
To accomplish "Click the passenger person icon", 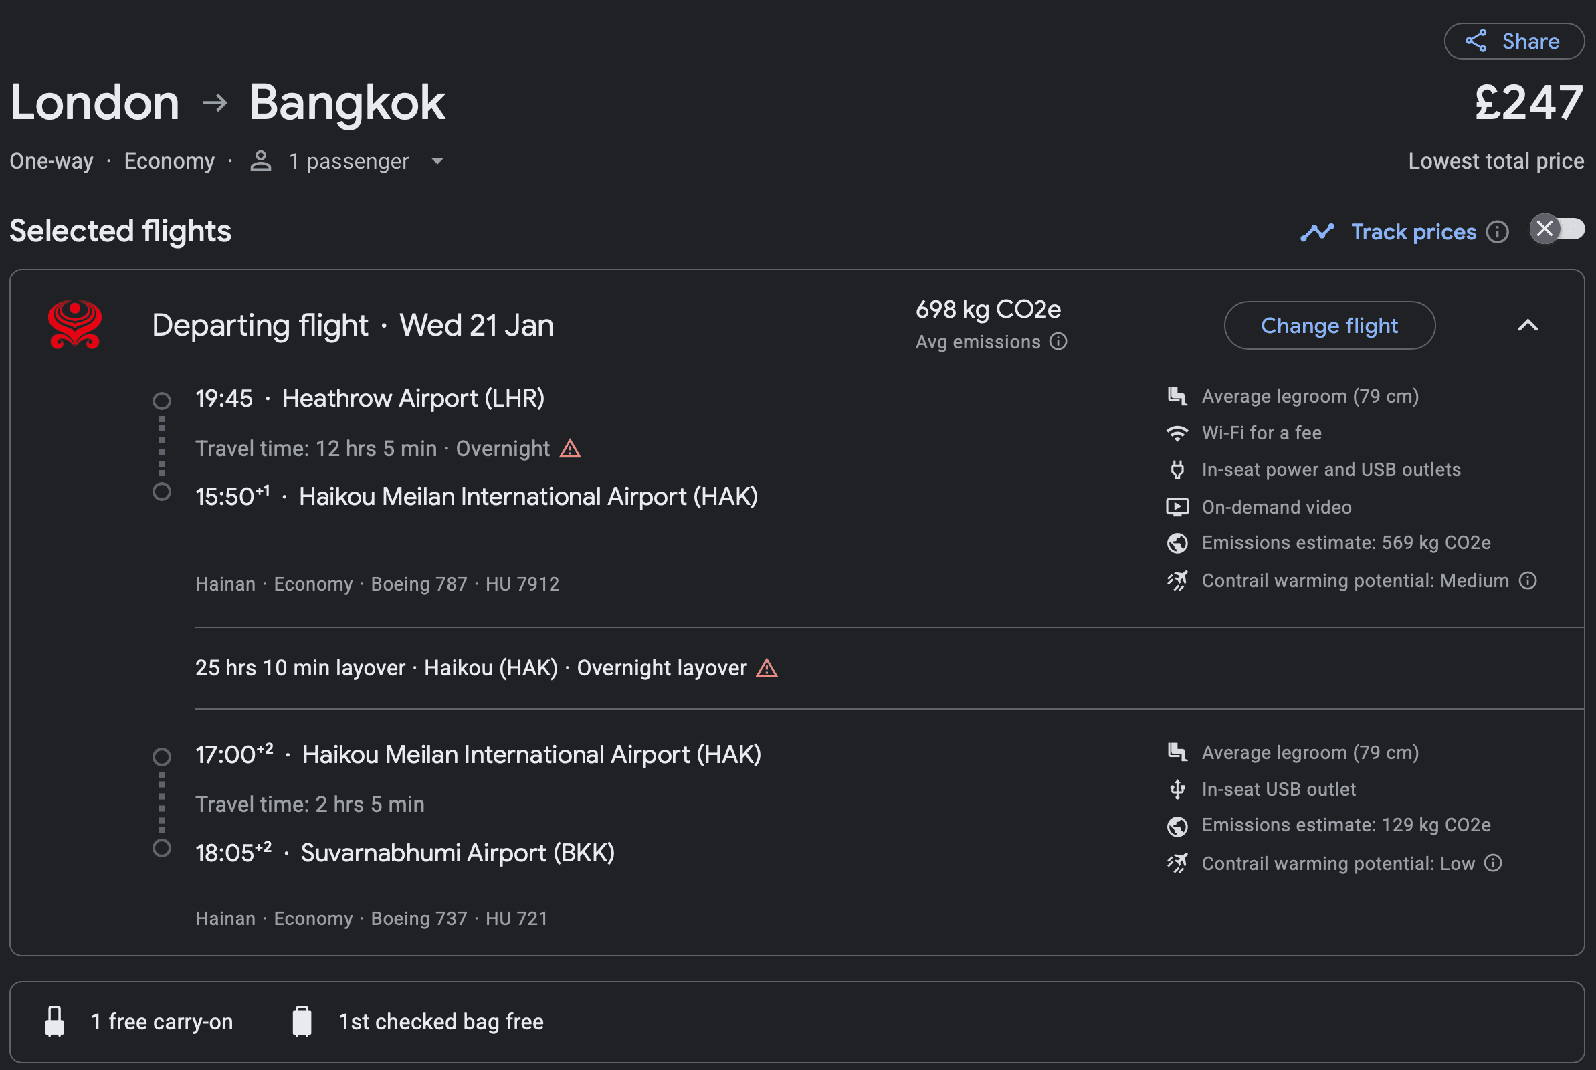I will click(260, 161).
